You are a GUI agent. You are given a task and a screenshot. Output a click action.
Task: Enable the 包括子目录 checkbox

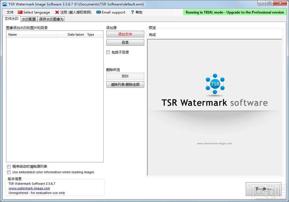[x=108, y=52]
